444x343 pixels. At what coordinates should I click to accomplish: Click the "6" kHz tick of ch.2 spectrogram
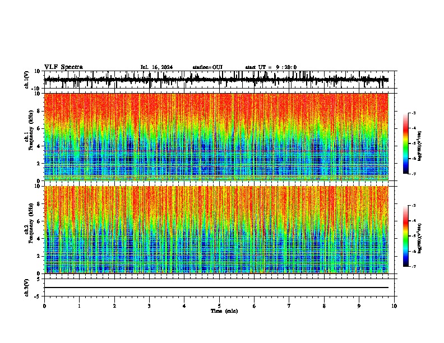click(39, 221)
